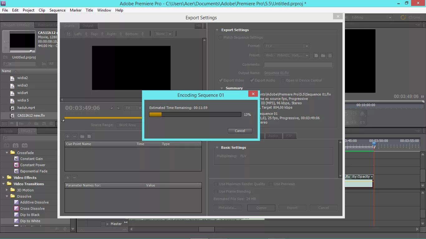Switch to the Output tab
This screenshot has height=239, width=426.
88,26
